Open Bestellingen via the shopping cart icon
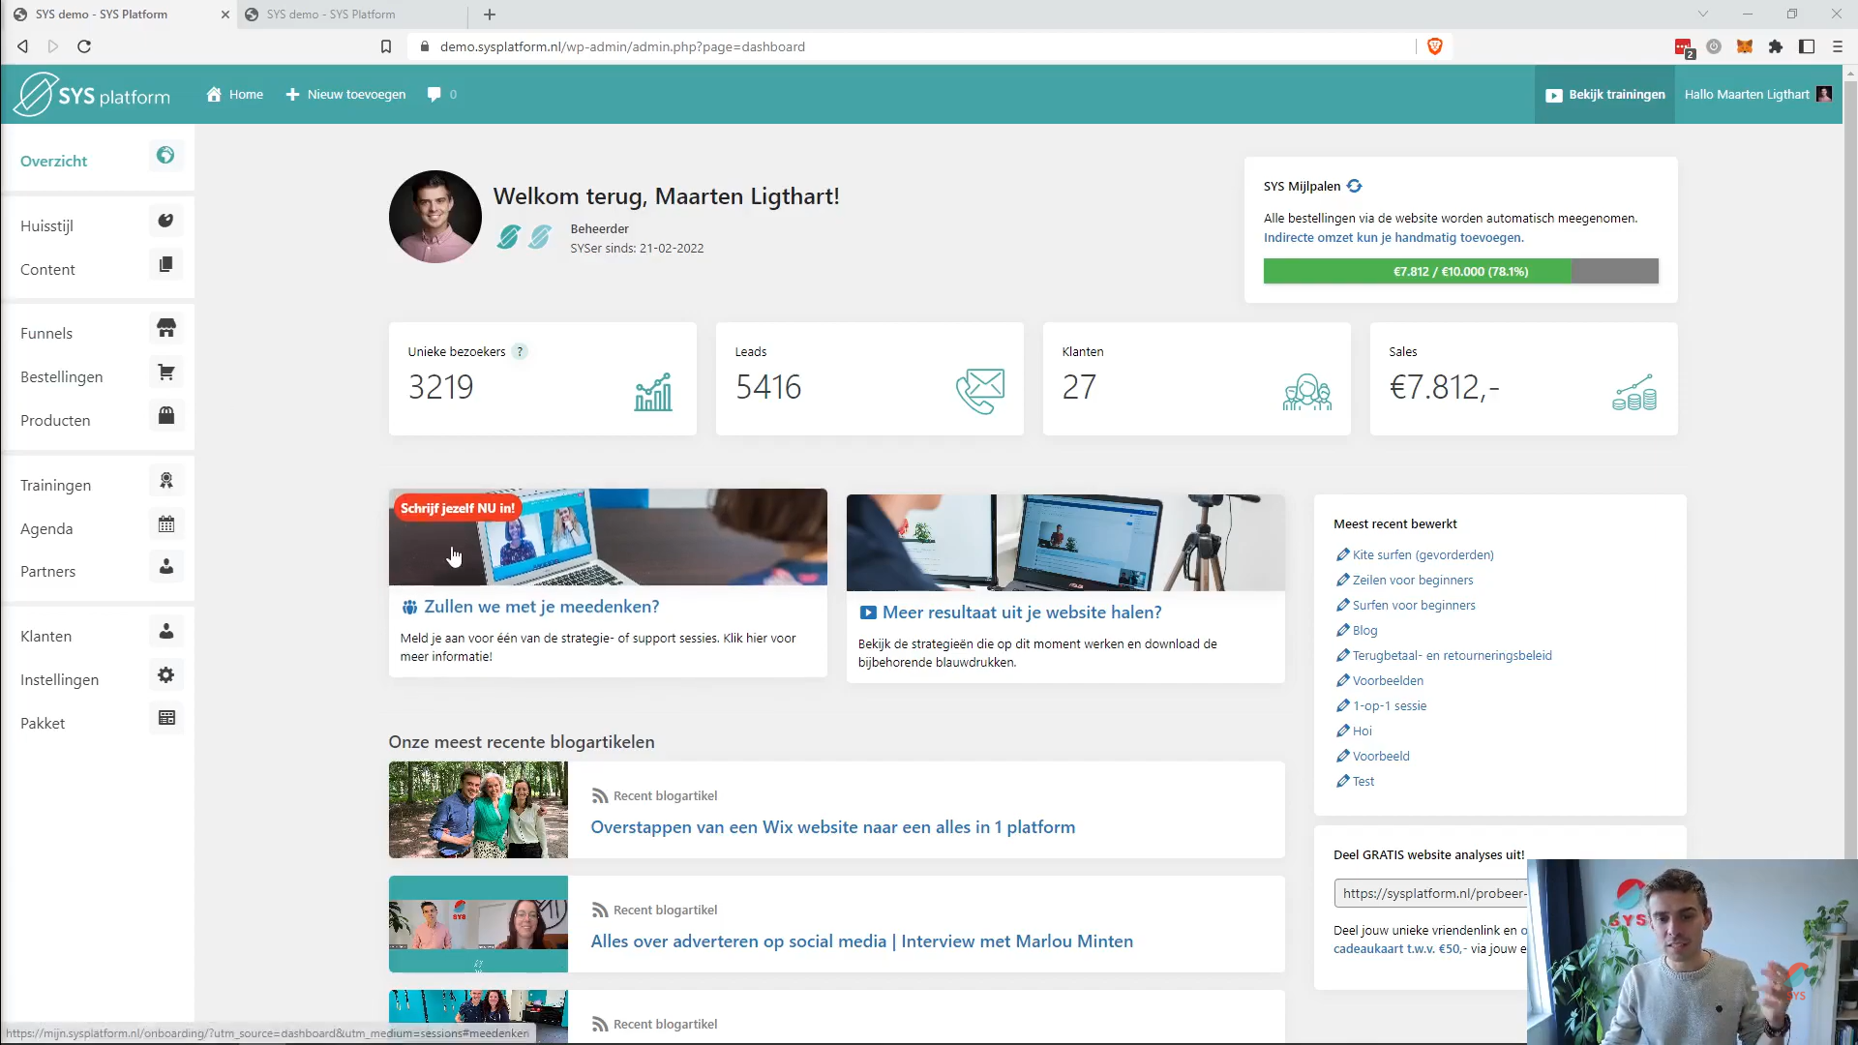This screenshot has width=1858, height=1045. tap(166, 372)
